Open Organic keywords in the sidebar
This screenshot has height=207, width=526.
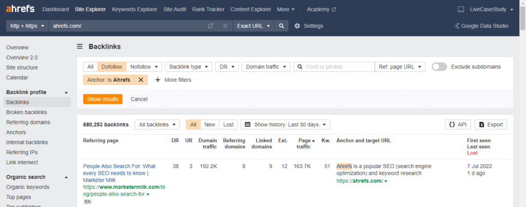(28, 187)
